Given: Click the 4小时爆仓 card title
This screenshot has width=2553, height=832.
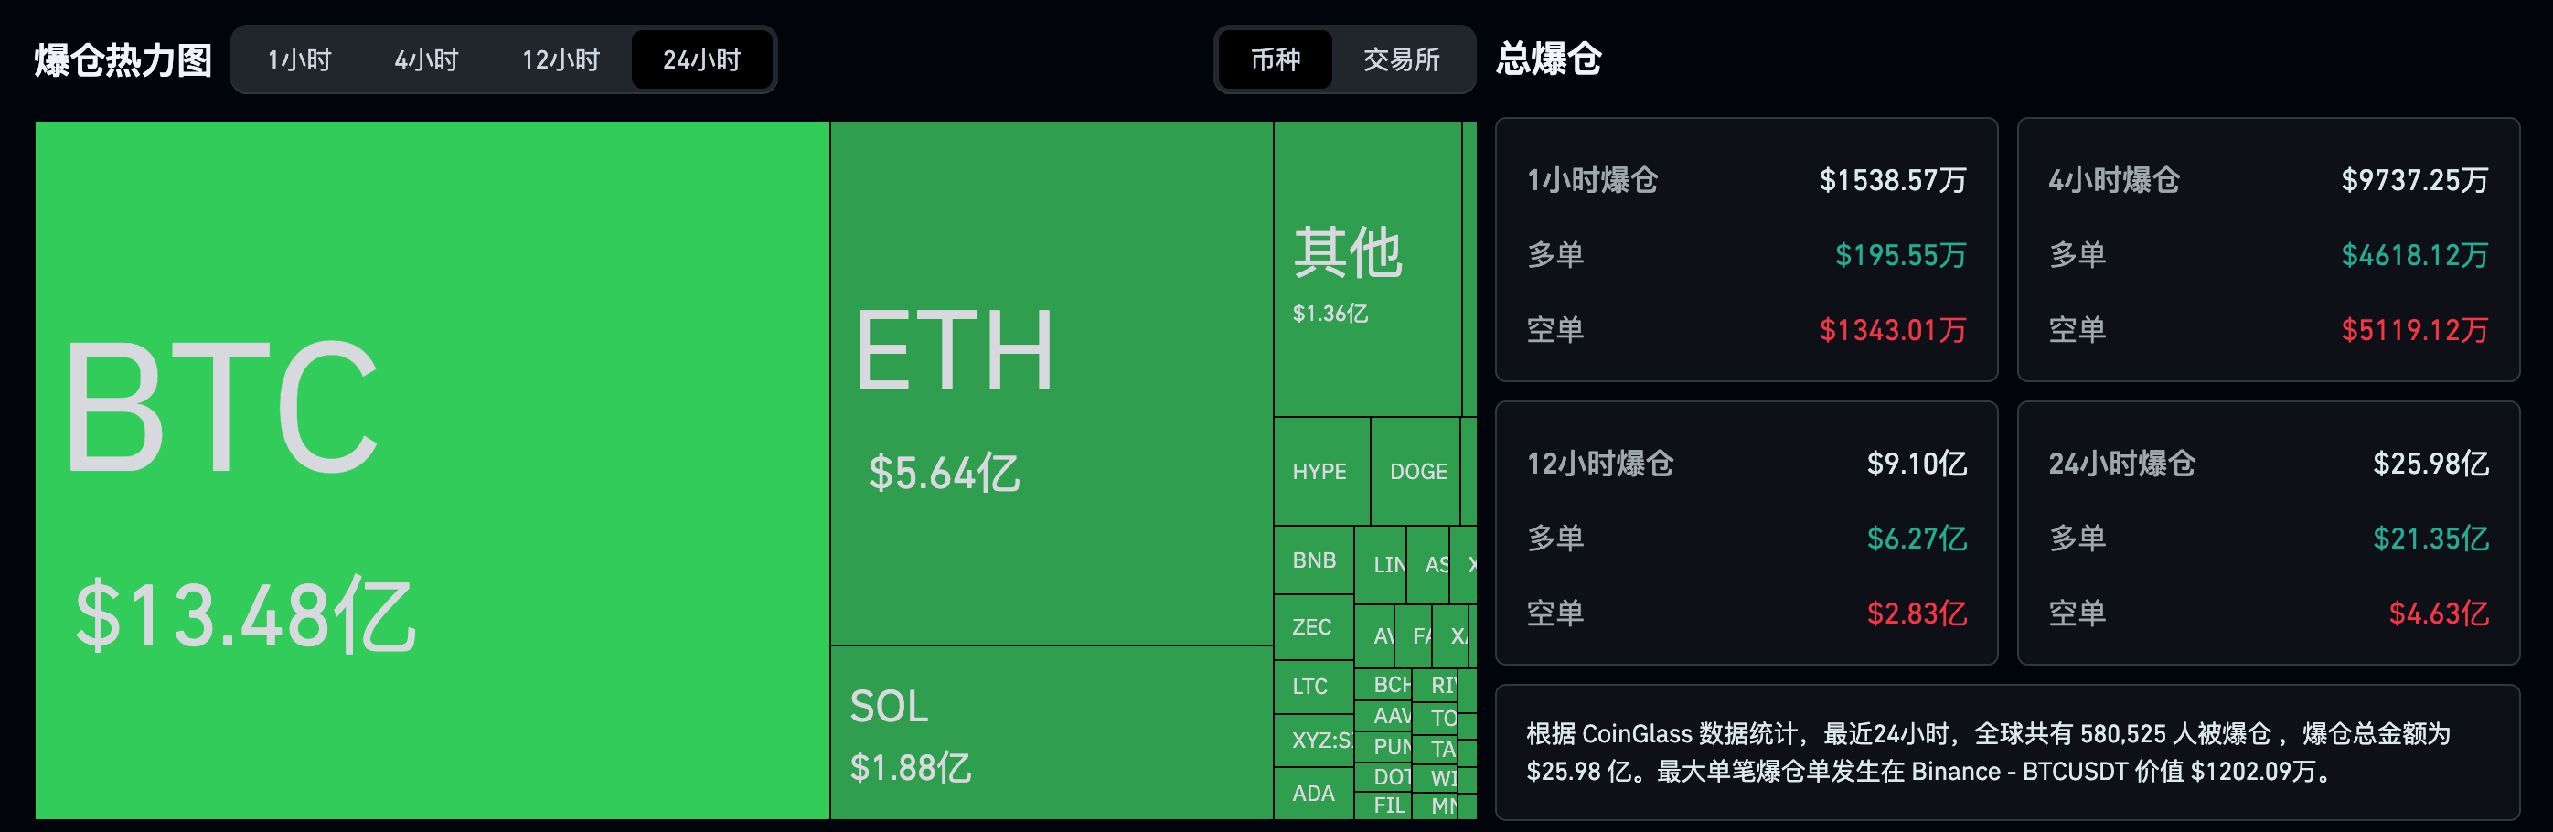Looking at the screenshot, I should tap(2114, 180).
